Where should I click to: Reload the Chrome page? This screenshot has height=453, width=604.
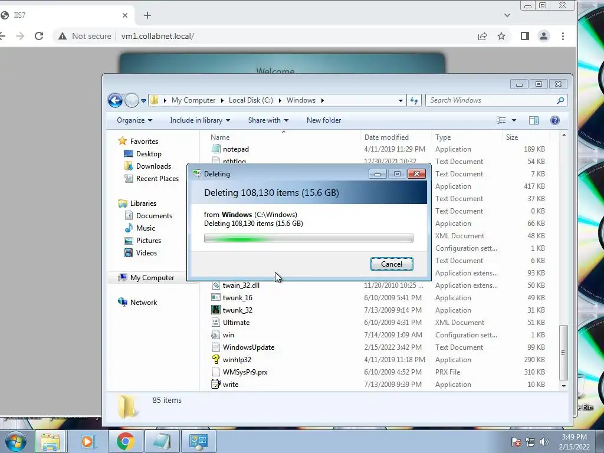[x=39, y=36]
